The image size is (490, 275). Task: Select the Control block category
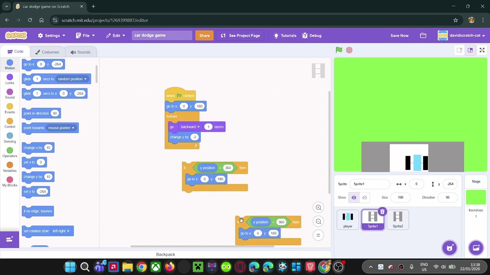[10, 123]
